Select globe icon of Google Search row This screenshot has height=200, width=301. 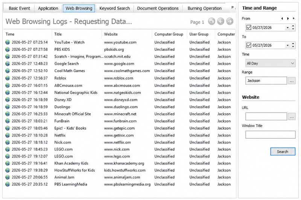(x=8, y=64)
